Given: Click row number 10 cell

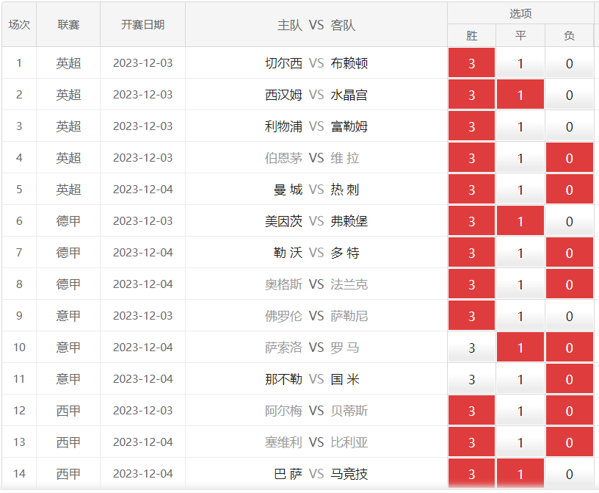Looking at the screenshot, I should (x=19, y=348).
